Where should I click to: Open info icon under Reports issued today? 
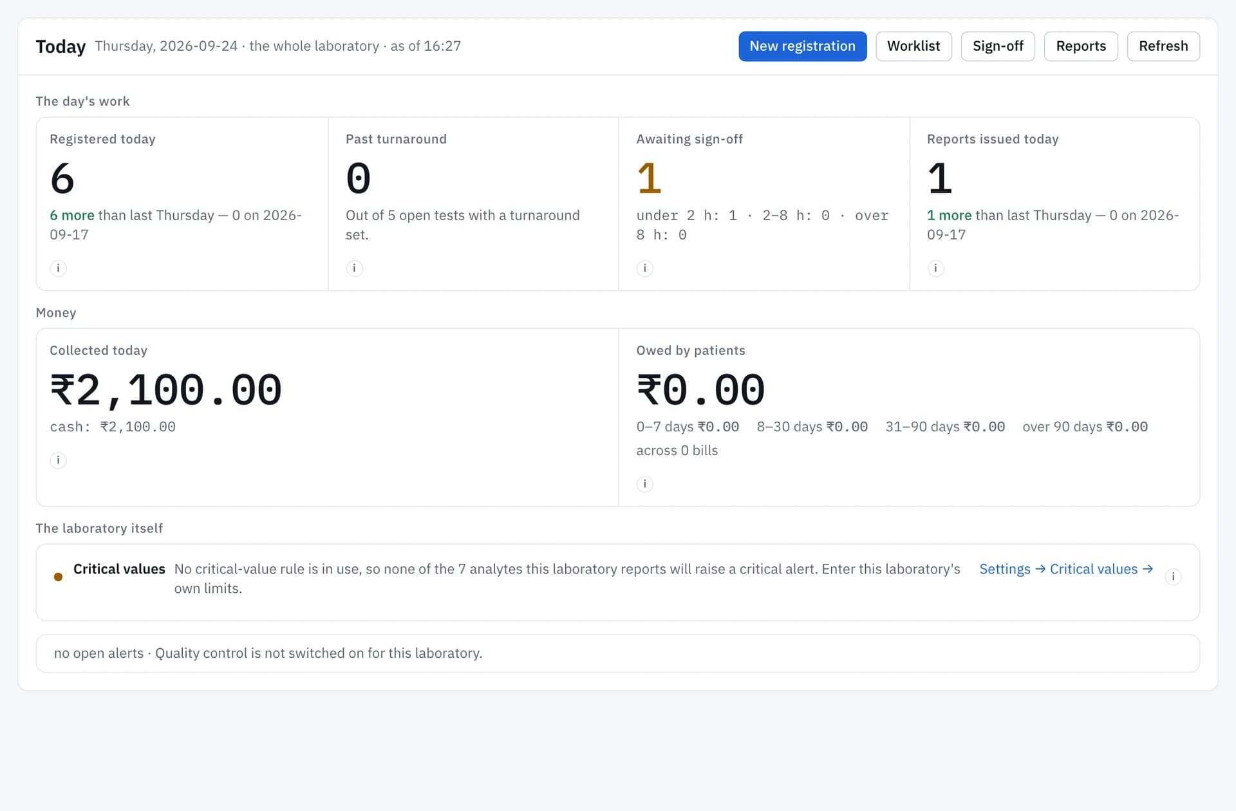click(935, 268)
